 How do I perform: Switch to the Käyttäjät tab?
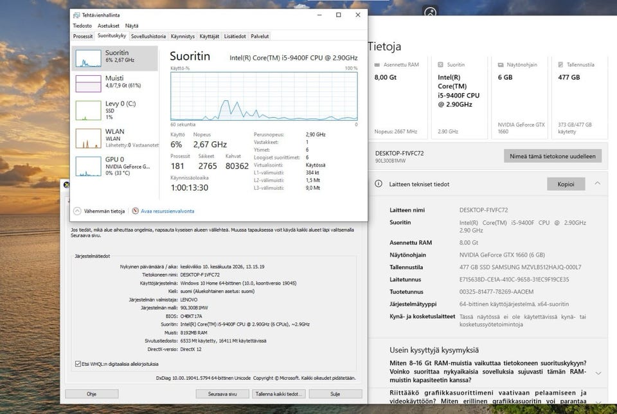[x=210, y=36]
